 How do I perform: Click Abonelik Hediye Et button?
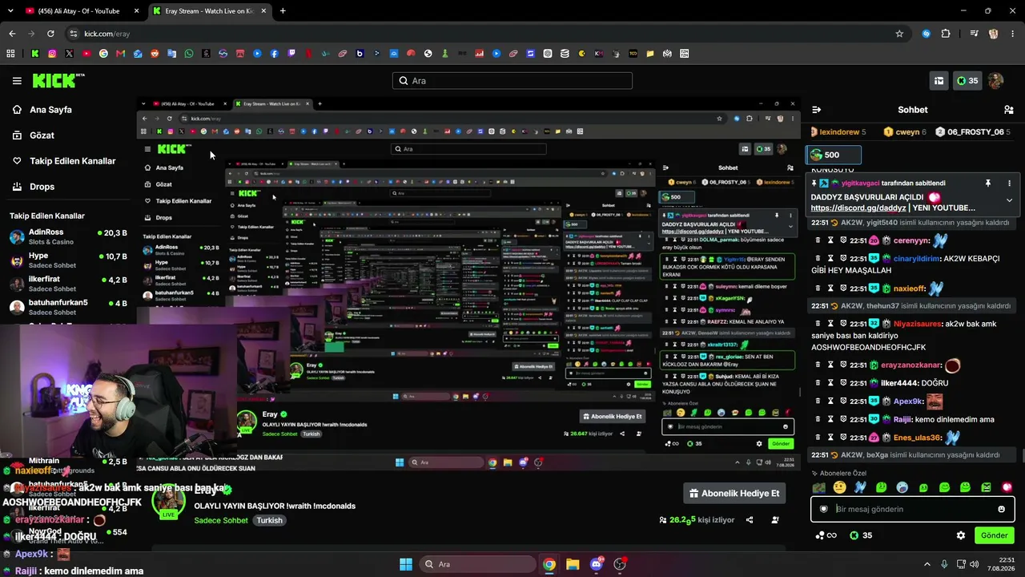[x=734, y=494]
